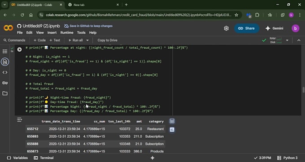305x162 pixels.
Task: Open Chrome menu three dots
Action: 300,15
